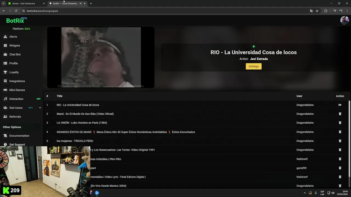The image size is (351, 197).
Task: Select 'LA UNIÓN - Lobo Hombre en París (1984)'
Action: (x=82, y=123)
